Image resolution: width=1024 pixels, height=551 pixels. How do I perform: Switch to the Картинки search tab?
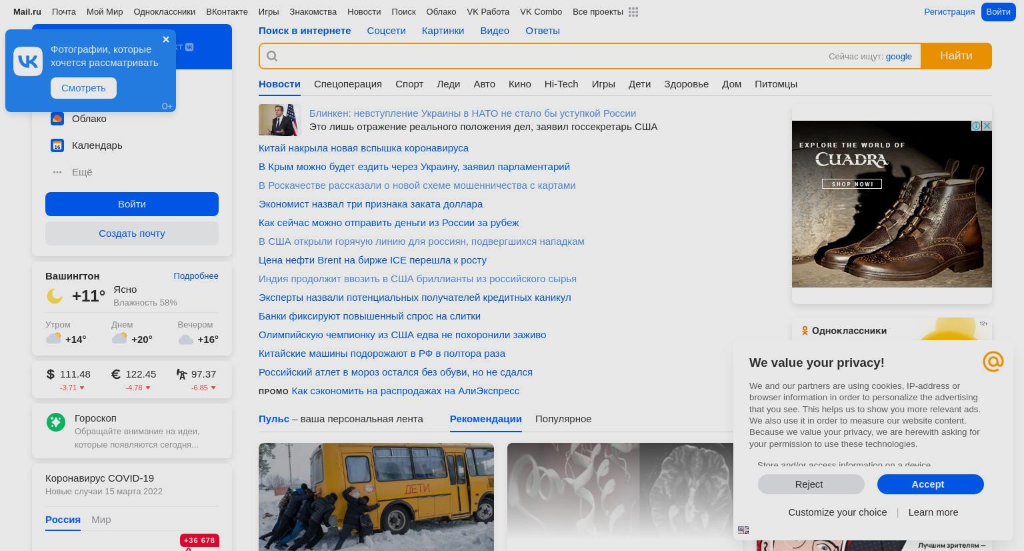(443, 31)
